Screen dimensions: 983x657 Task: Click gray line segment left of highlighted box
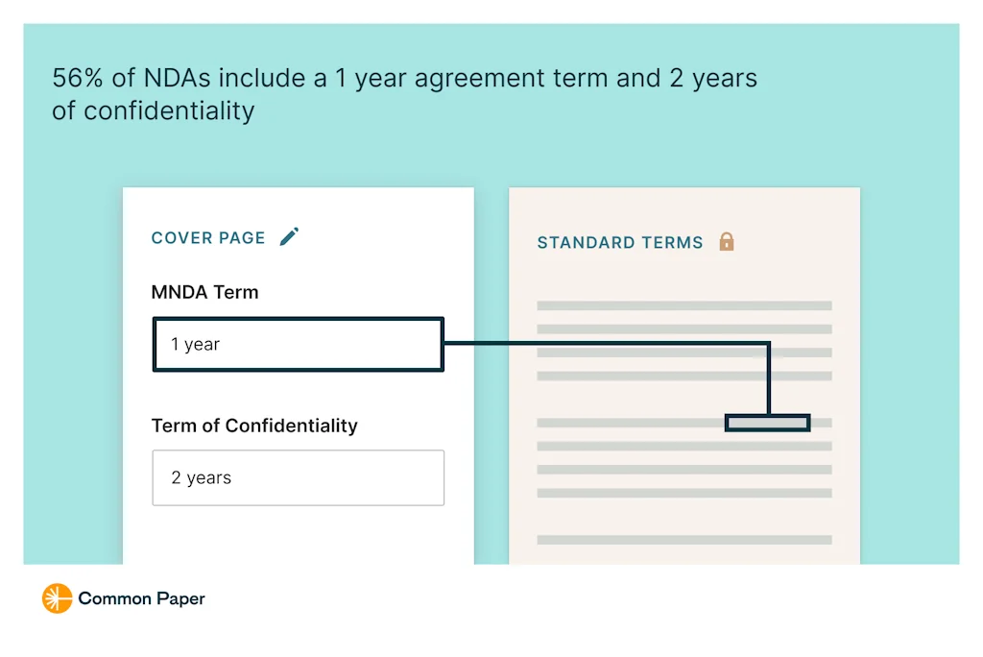point(630,423)
